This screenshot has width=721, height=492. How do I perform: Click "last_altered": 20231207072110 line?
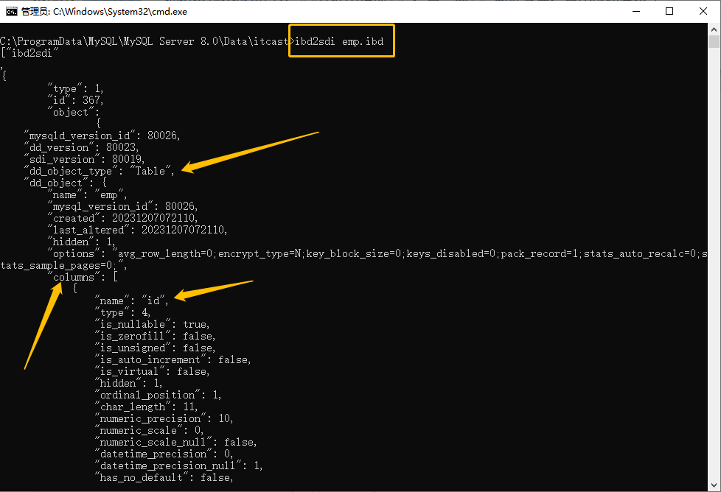[x=137, y=230]
